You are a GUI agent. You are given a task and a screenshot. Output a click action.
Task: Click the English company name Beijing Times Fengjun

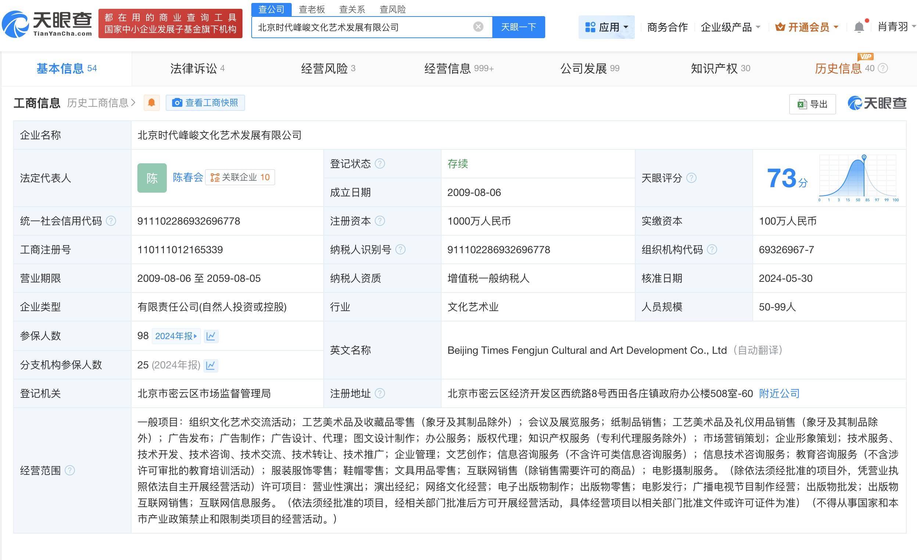(x=587, y=350)
